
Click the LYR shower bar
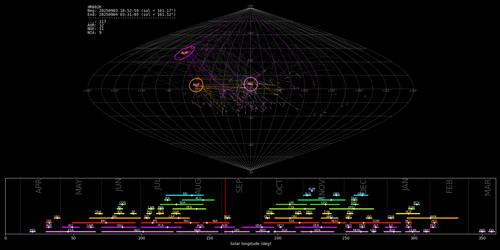(49, 223)
